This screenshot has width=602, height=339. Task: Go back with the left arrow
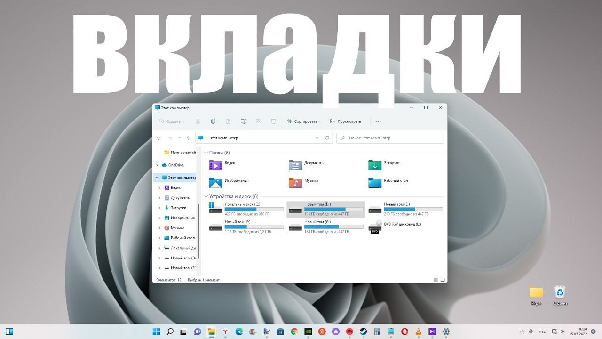(x=159, y=138)
